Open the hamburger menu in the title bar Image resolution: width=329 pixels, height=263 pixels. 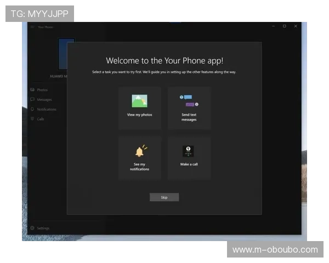point(32,26)
